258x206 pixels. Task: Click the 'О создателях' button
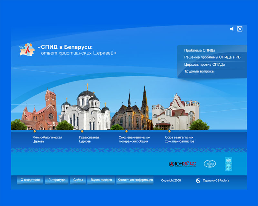click(x=30, y=180)
